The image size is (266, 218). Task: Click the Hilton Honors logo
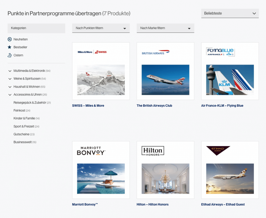click(x=153, y=151)
